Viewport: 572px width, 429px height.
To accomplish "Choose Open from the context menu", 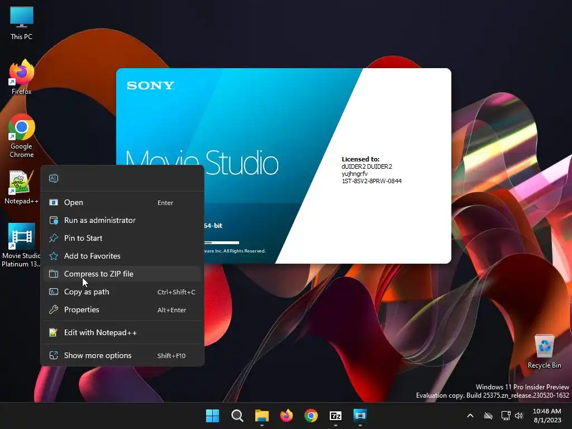I will 122,202.
